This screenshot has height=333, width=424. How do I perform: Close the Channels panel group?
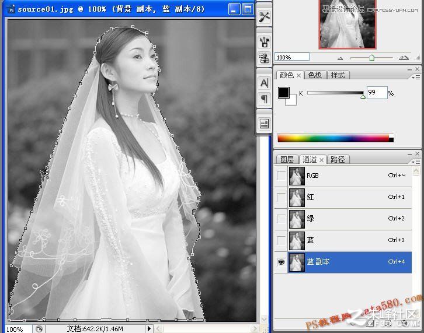point(417,154)
